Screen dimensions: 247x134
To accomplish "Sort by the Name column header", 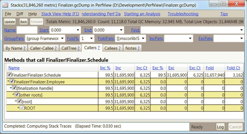I will click(x=14, y=68).
